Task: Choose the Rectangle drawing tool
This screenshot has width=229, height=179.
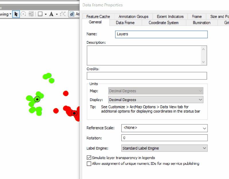Action: [x=40, y=14]
